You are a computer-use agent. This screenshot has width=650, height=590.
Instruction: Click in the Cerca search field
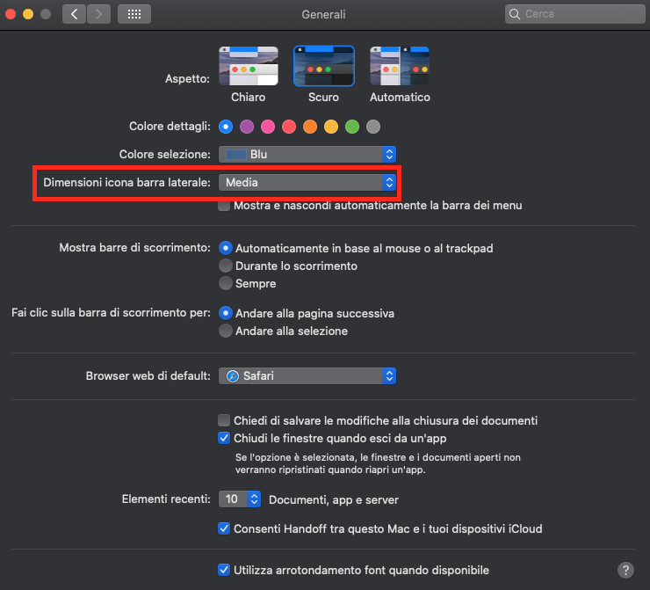pyautogui.click(x=575, y=14)
